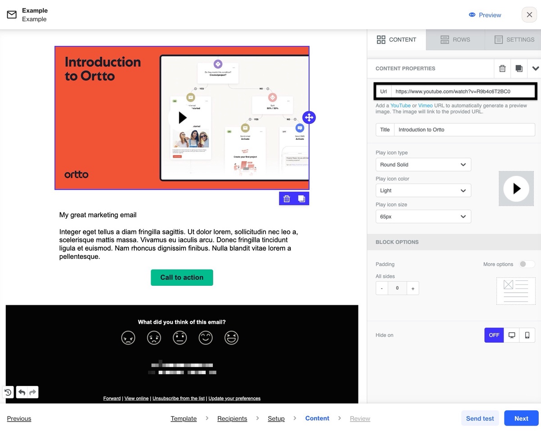Click the Send test button
The width and height of the screenshot is (541, 431).
pos(480,418)
